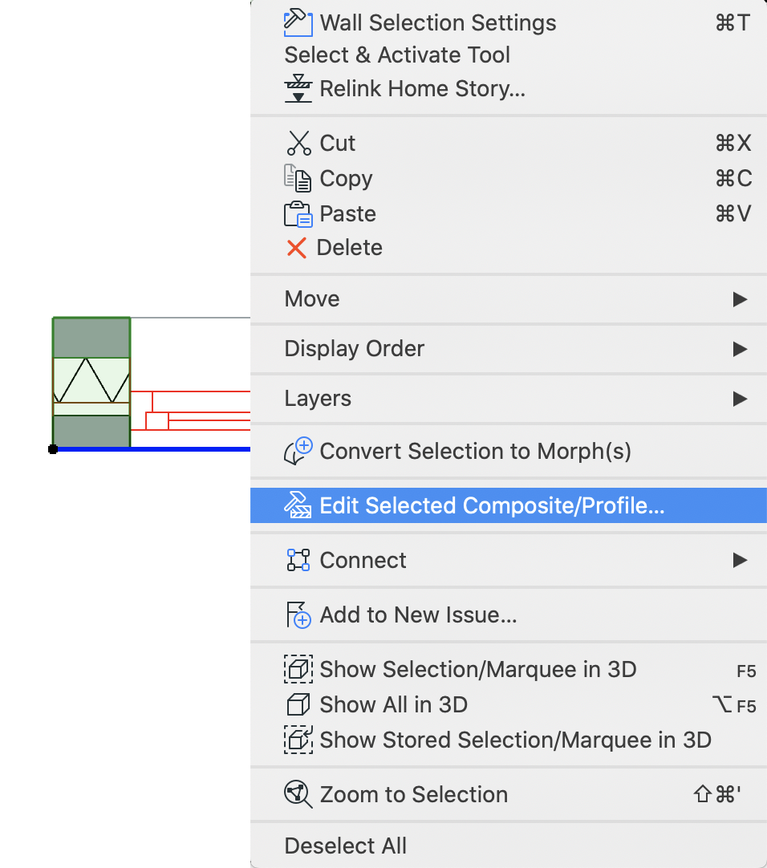Expand the Layers submenu arrow
Viewport: 767px width, 868px height.
(x=740, y=400)
